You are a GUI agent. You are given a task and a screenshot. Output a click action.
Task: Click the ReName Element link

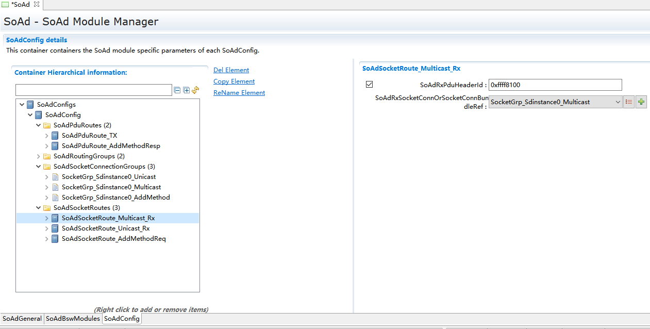click(x=239, y=93)
